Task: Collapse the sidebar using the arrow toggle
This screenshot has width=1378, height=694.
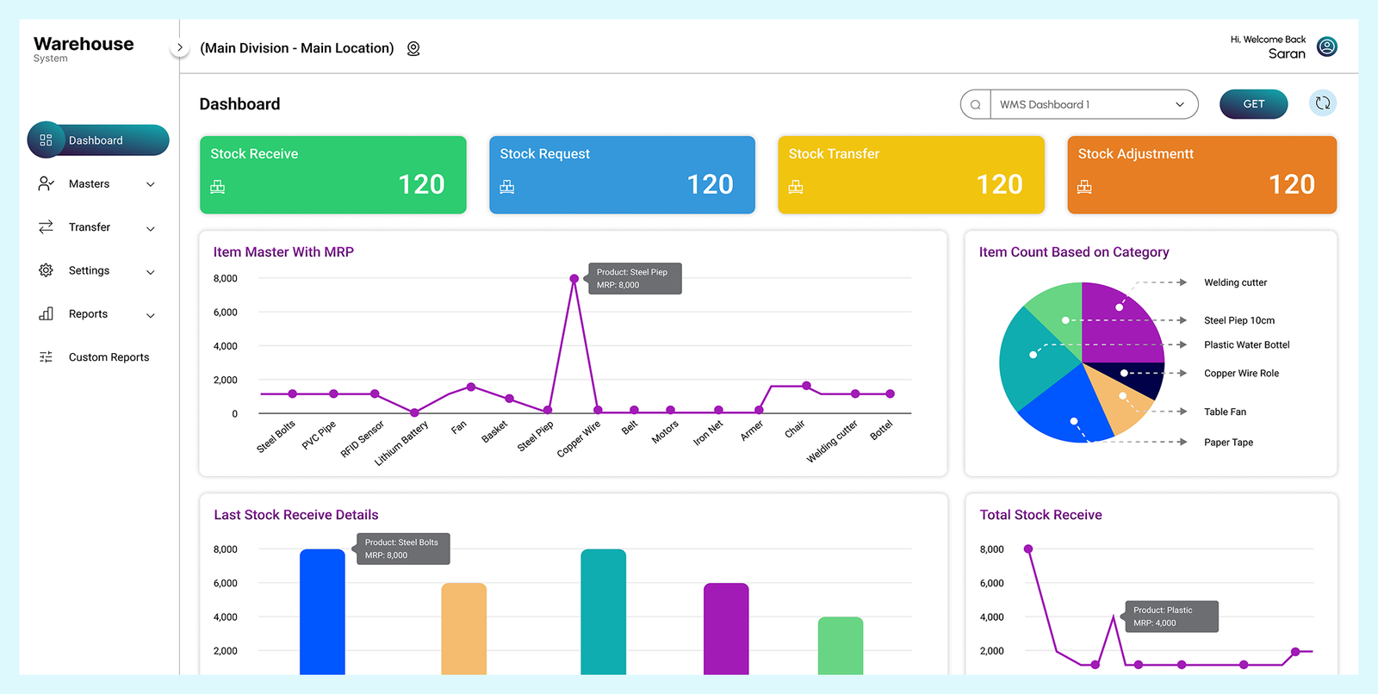Action: pos(179,48)
